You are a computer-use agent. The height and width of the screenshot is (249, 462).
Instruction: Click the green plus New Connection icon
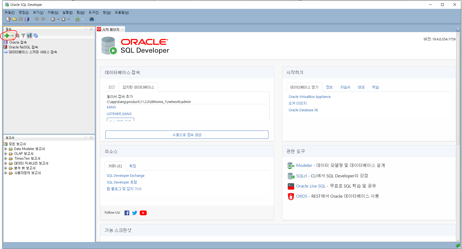click(7, 36)
